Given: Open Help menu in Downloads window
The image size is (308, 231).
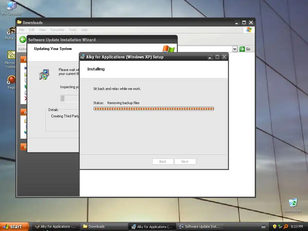Looking at the screenshot, I should click(85, 30).
